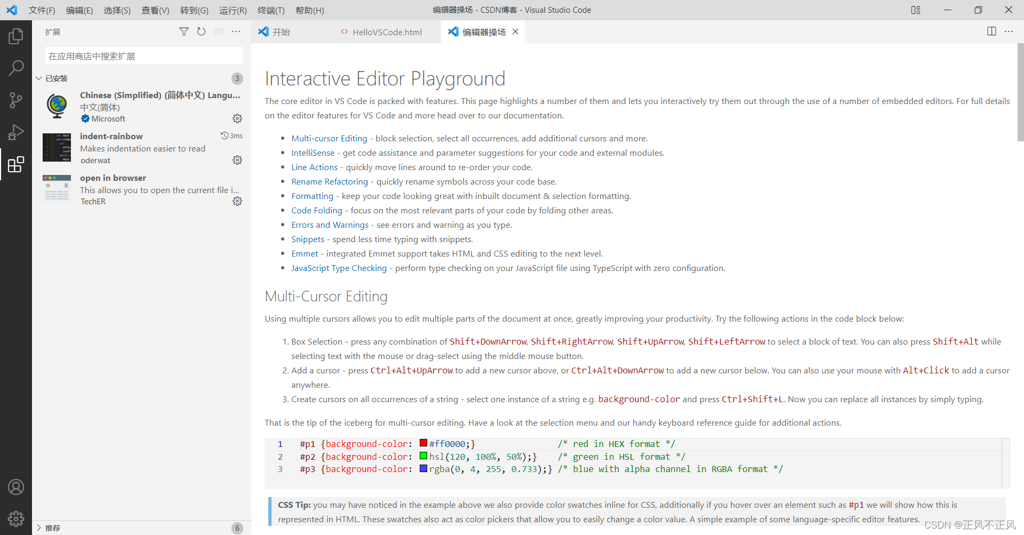1024x535 pixels.
Task: Expand the 推荐 section
Action: 141,528
